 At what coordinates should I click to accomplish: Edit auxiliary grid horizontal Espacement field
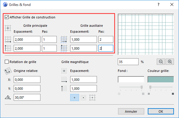pos(84,40)
